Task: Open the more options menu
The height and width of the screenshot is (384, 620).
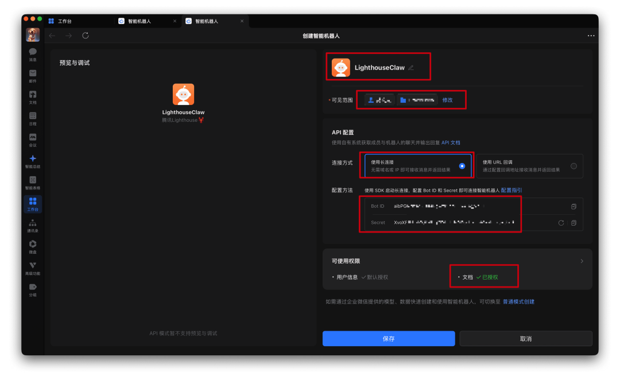Action: point(591,35)
